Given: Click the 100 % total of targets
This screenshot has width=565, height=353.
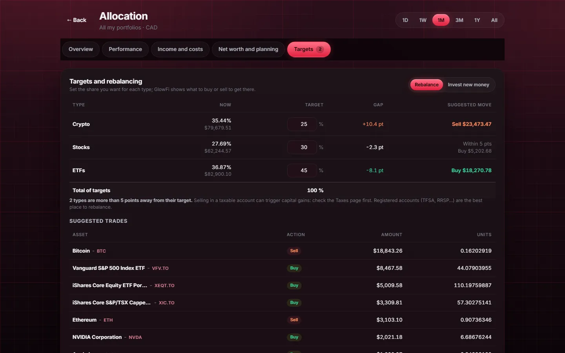Looking at the screenshot, I should click(315, 190).
